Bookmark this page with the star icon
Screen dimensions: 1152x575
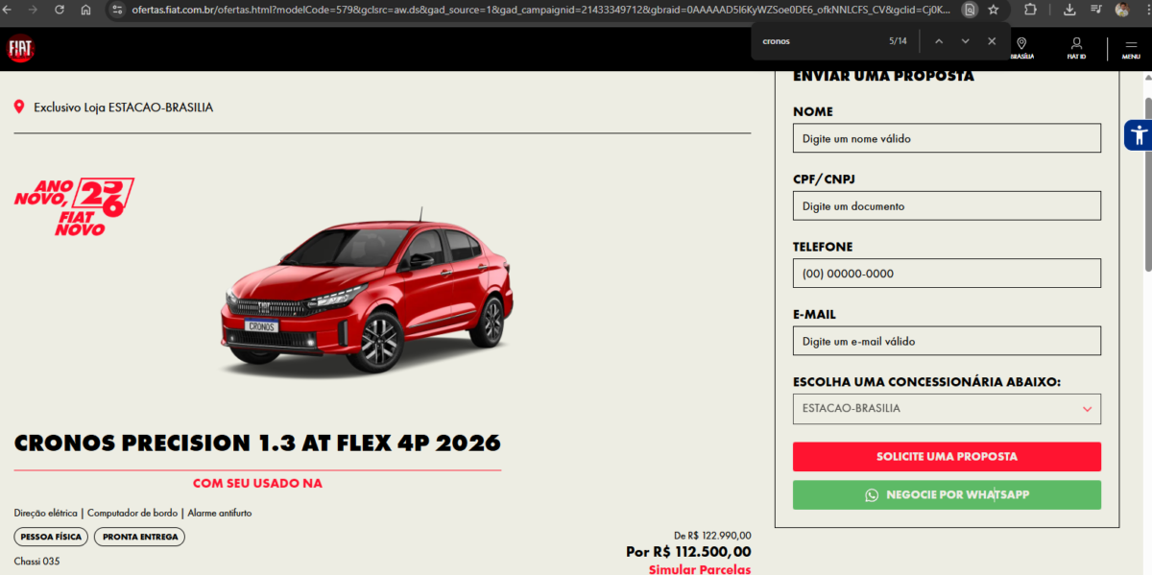click(x=994, y=10)
